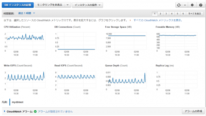Click the アラームの作成 button
Image resolution: width=206 pixels, height=116 pixels.
[x=193, y=111]
